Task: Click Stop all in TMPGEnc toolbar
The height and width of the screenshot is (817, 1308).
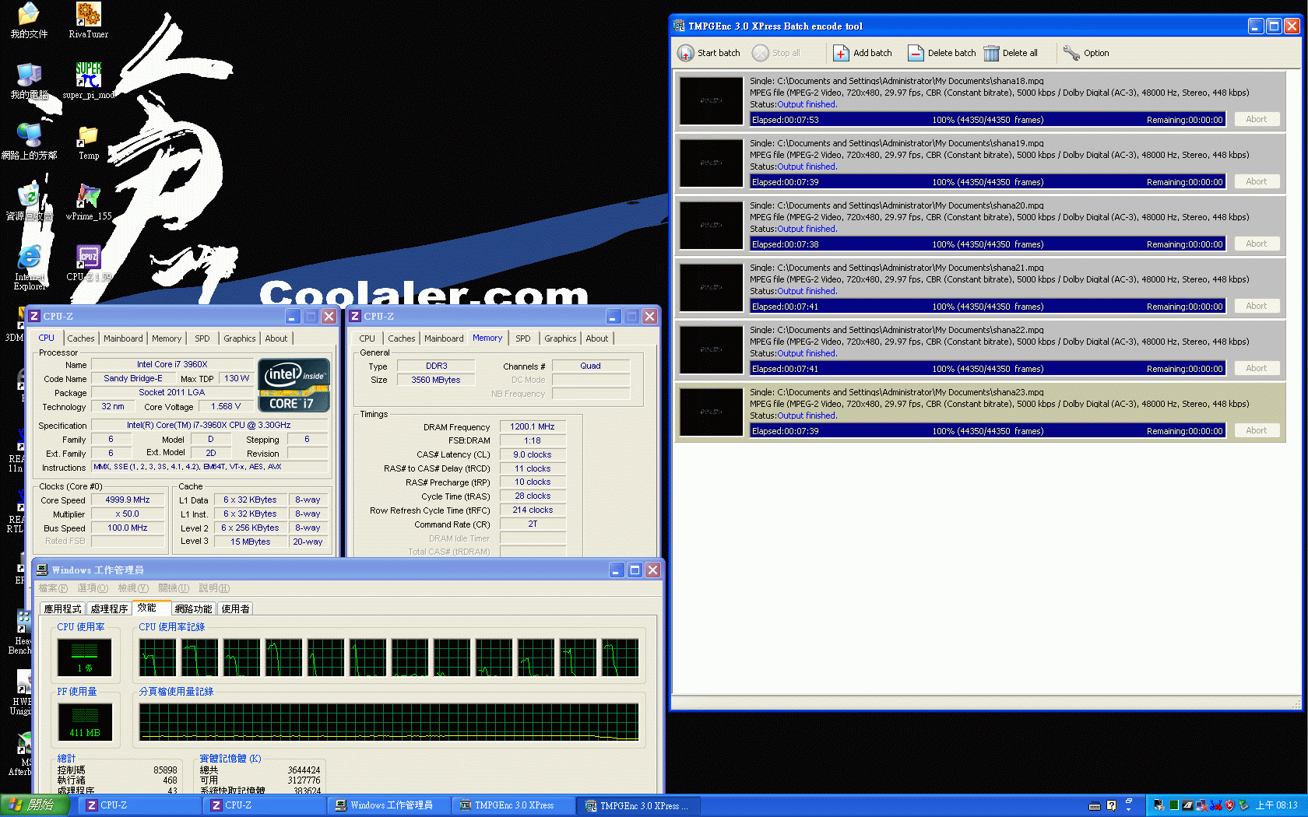Action: pos(776,53)
